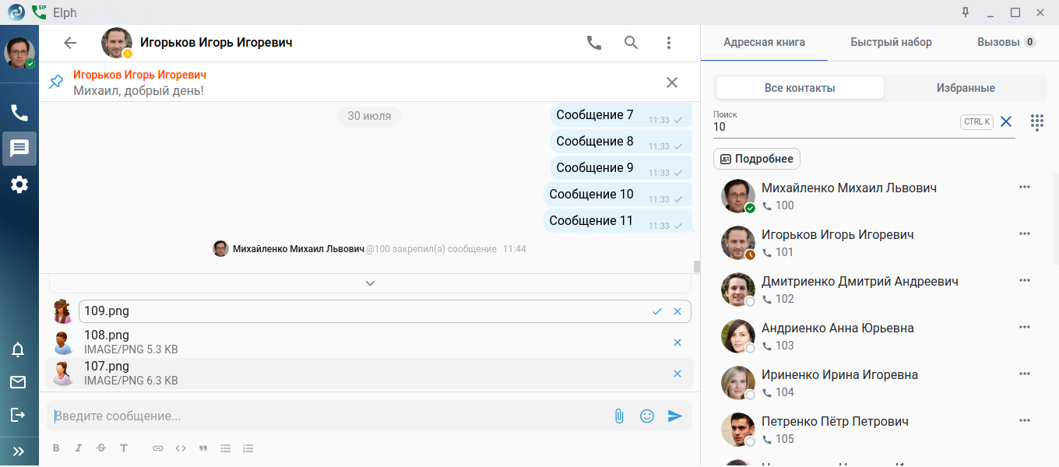The width and height of the screenshot is (1059, 467).
Task: Open the dial pad grid icon
Action: tap(1036, 121)
